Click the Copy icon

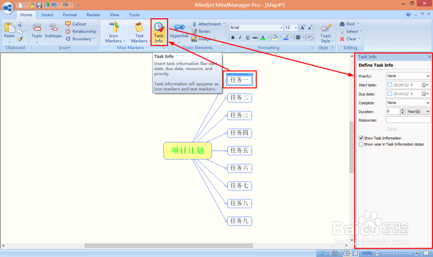[x=20, y=31]
